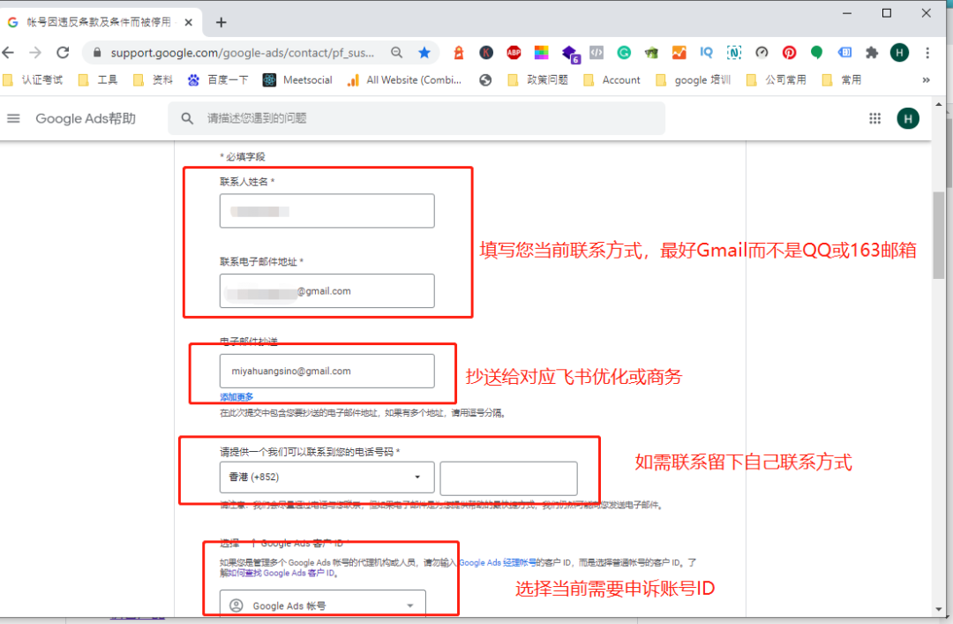Open the Account bookmark folder
Viewport: 953px width, 624px height.
click(x=612, y=80)
